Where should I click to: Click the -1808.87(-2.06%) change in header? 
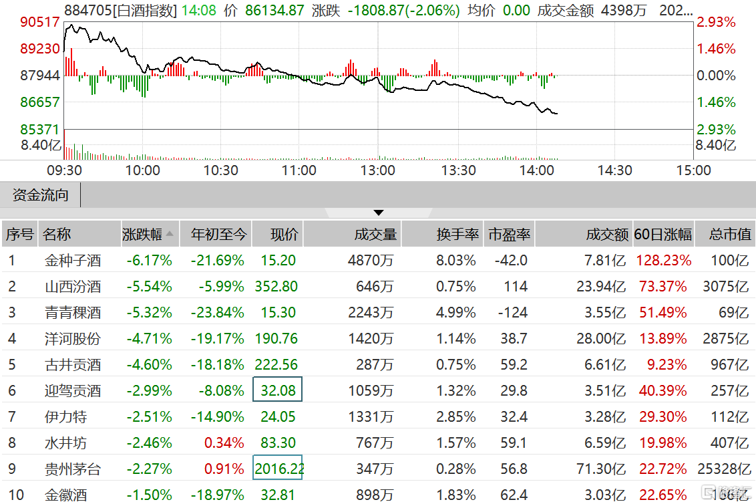click(x=404, y=10)
